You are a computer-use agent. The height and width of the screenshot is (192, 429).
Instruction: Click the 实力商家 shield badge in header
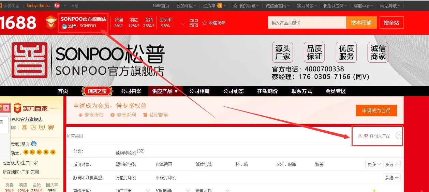click(x=51, y=22)
